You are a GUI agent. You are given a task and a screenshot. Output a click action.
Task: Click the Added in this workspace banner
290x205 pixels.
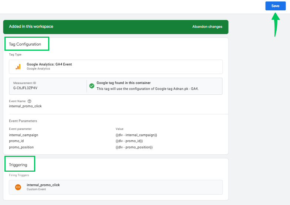(116, 27)
